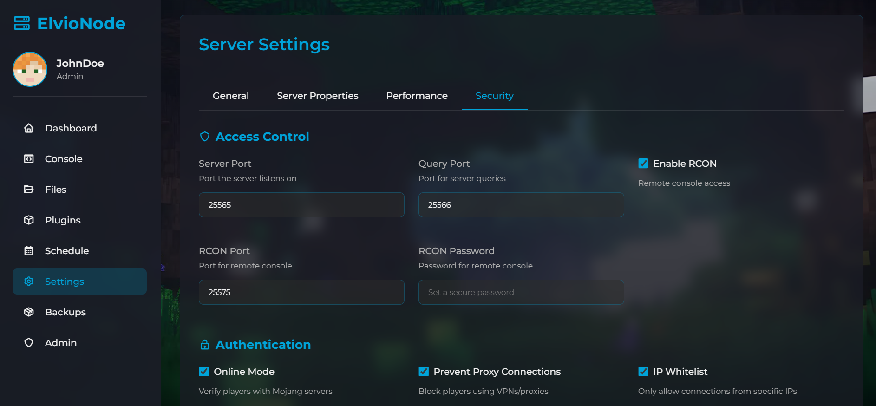Click the Plugins cube icon
The image size is (876, 406).
[29, 220]
